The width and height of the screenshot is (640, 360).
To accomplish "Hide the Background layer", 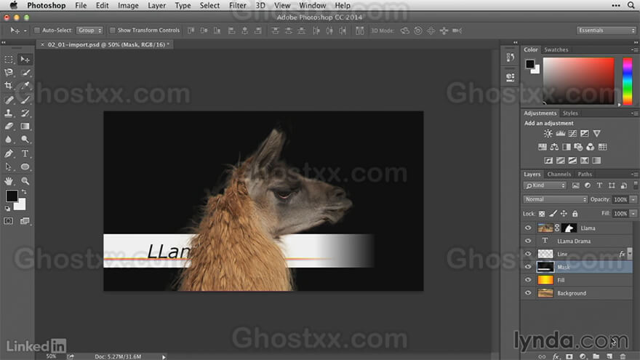I will coord(528,293).
